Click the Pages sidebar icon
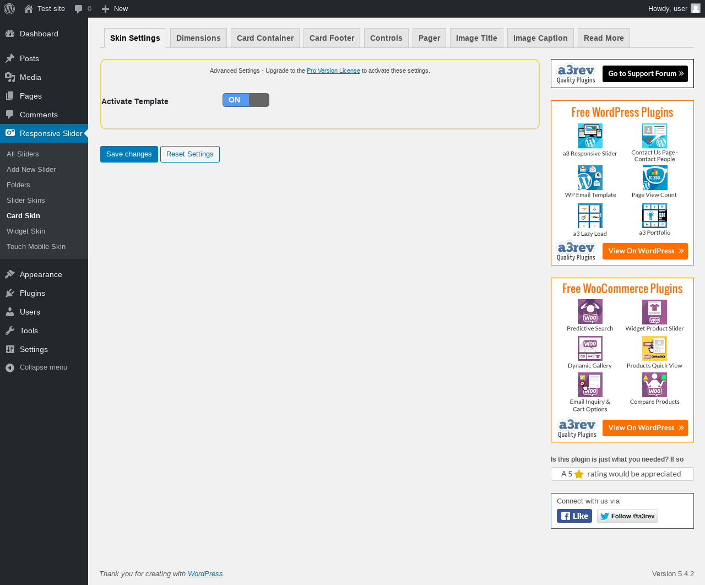The image size is (705, 585). 10,96
